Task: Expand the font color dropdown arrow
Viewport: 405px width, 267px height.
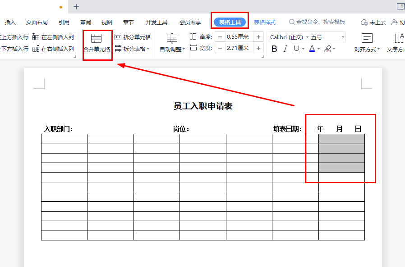Action: (318, 49)
